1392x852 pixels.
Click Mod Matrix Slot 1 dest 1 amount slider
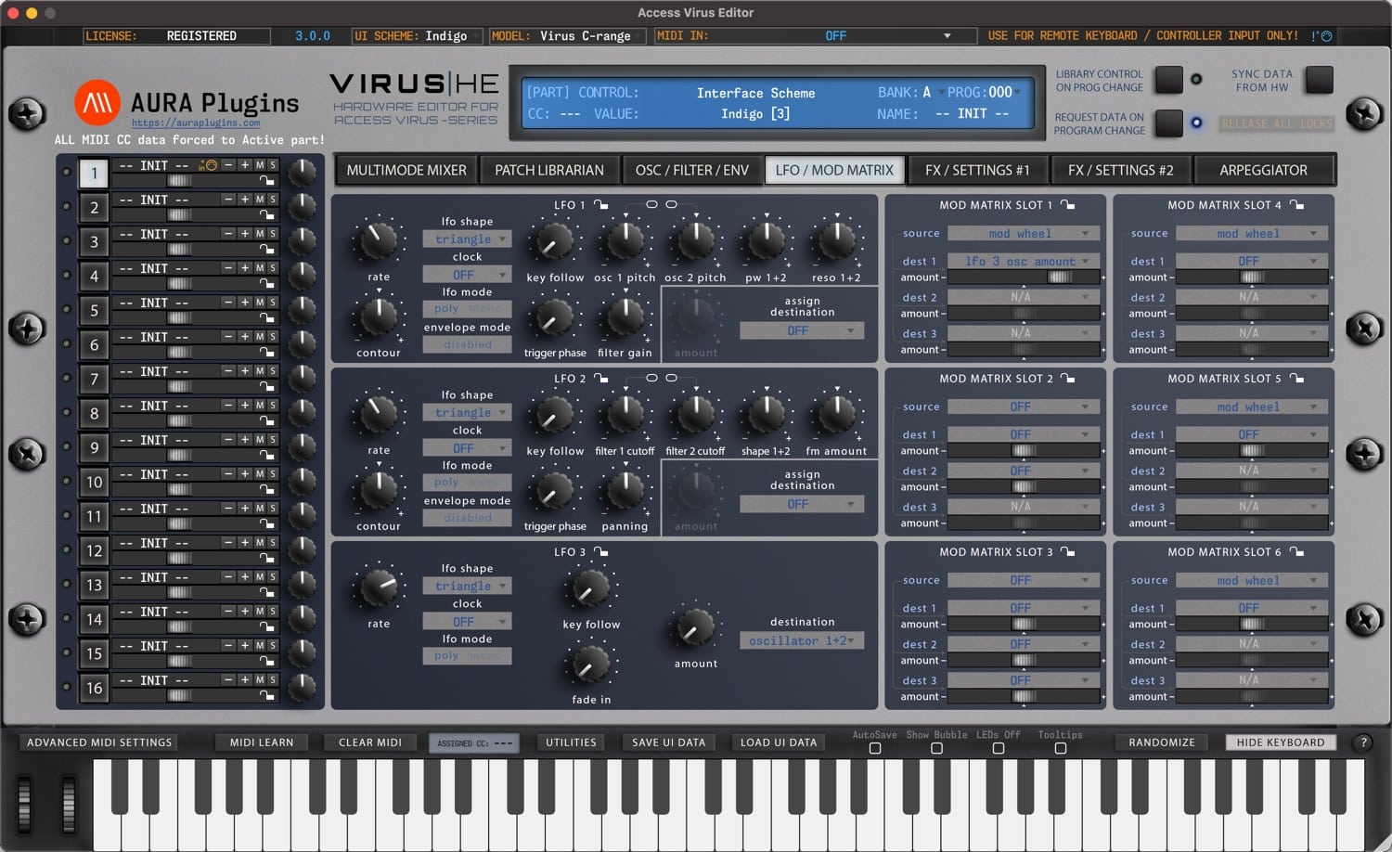click(1022, 277)
